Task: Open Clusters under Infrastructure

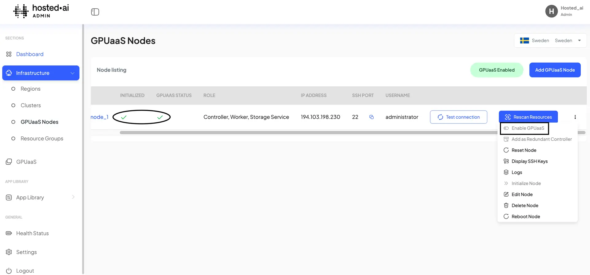Action: click(x=31, y=105)
